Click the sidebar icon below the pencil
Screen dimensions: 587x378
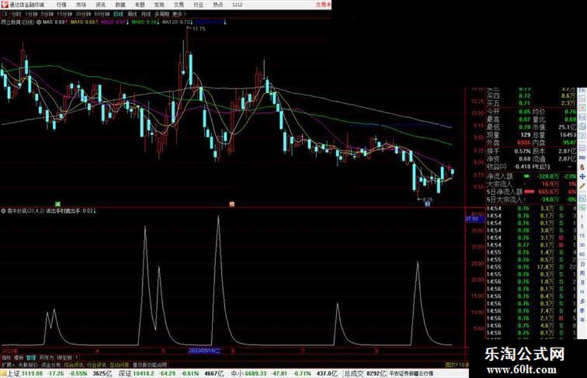click(582, 197)
